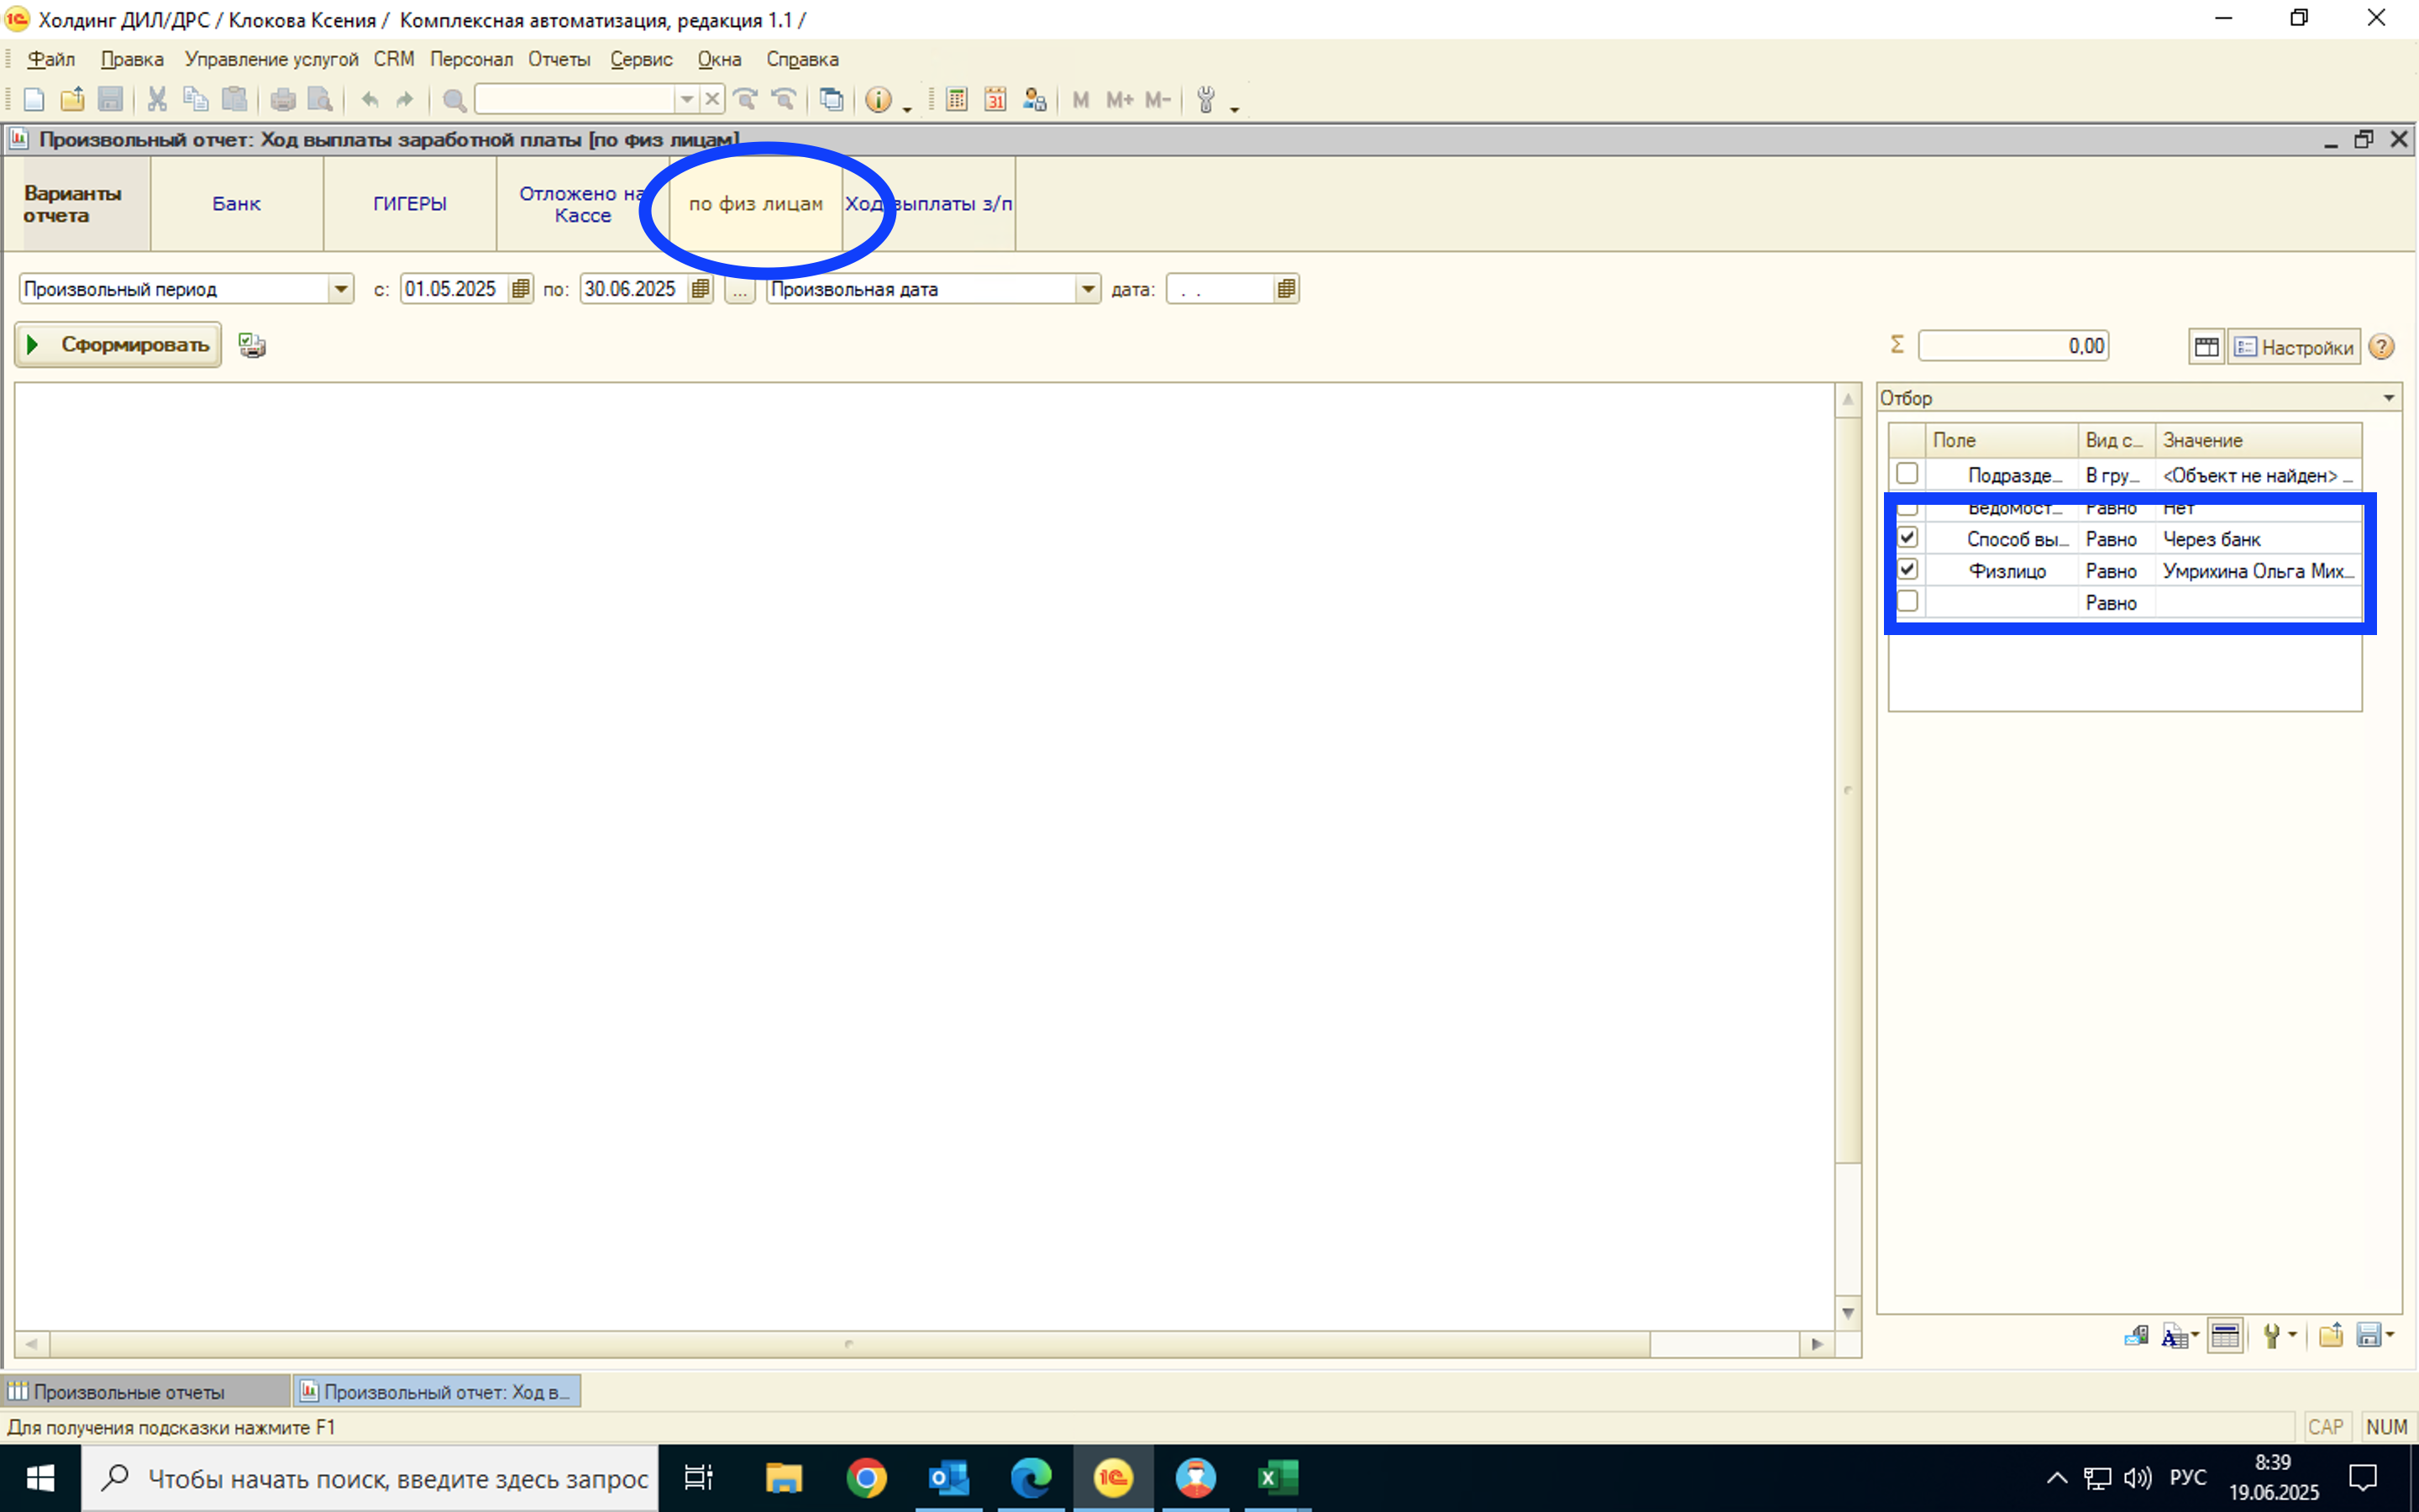2419x1512 pixels.
Task: Open the Calendar toolbar icon
Action: tap(995, 99)
